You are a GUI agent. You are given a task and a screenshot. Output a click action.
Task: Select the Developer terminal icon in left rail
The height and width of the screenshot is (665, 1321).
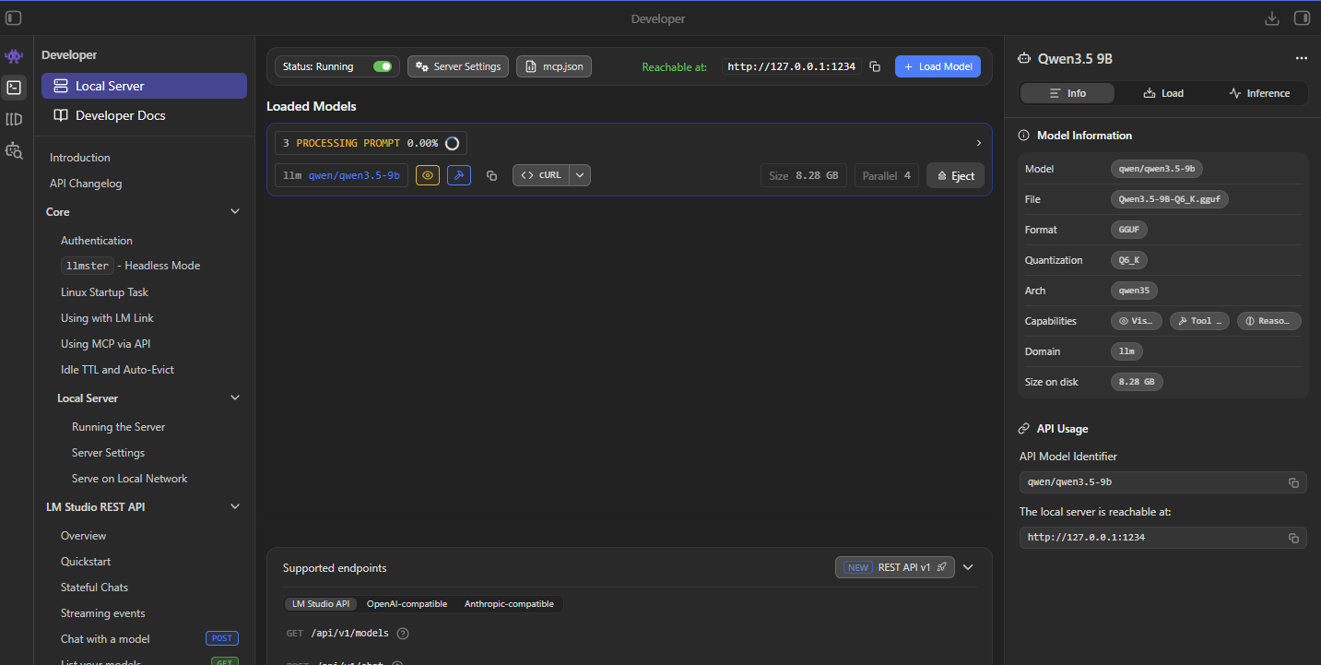coord(14,88)
